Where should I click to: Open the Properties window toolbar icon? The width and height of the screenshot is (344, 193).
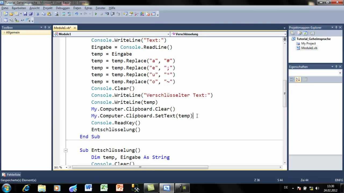pos(131,14)
